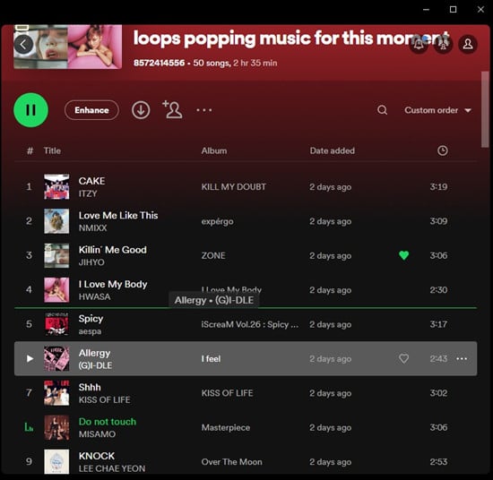Open the I feel album link
The height and width of the screenshot is (480, 493).
click(x=211, y=359)
